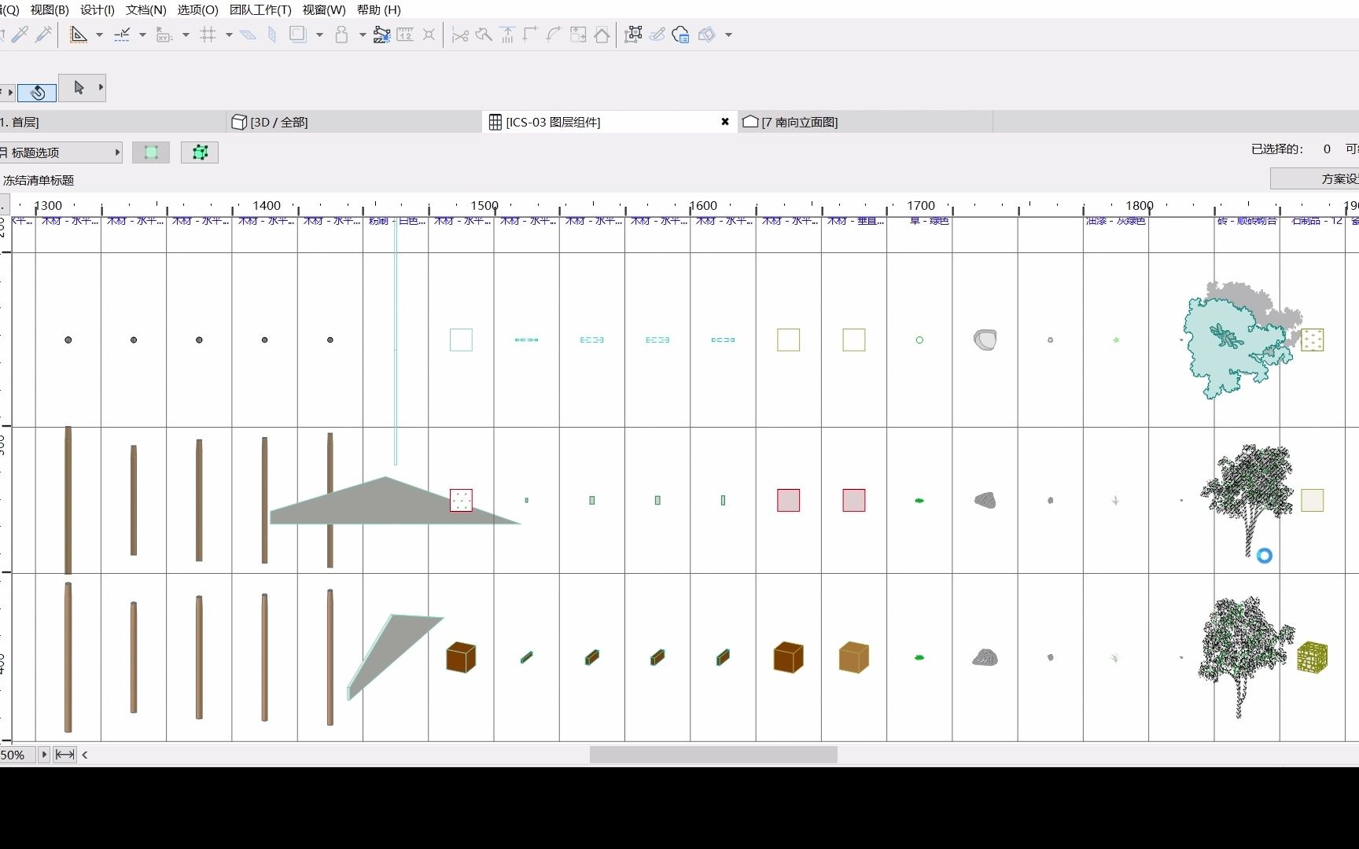Click the gravity weight icon
Screen dimensions: 1359x849
[x=342, y=35]
